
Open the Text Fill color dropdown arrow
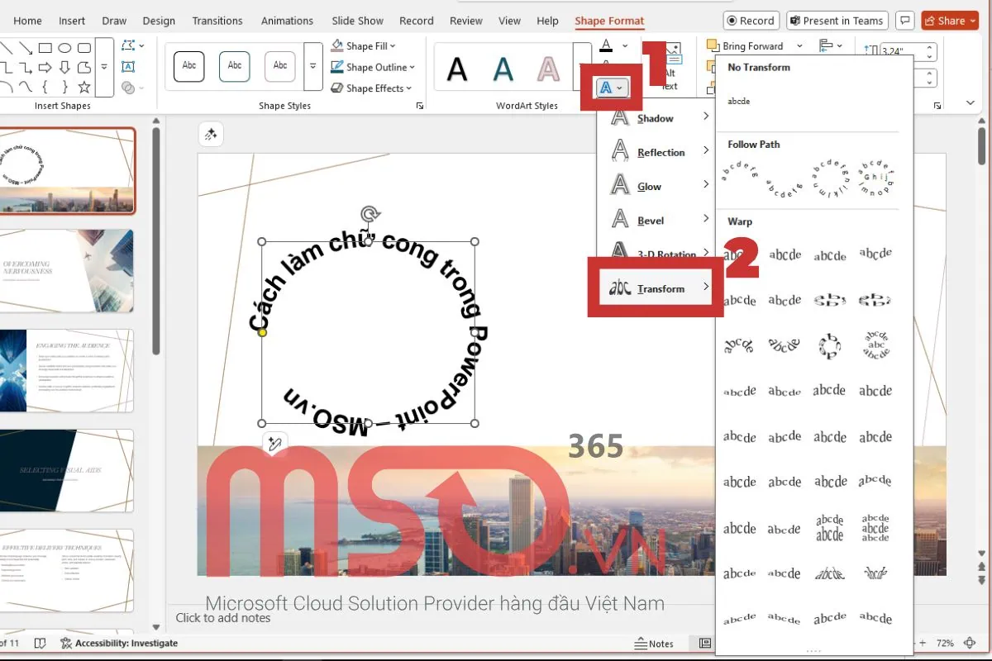click(625, 46)
